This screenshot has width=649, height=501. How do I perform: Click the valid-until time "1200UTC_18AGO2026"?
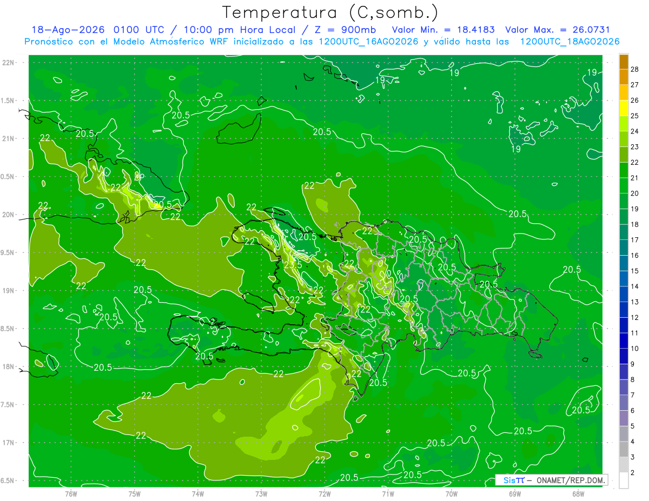point(569,42)
